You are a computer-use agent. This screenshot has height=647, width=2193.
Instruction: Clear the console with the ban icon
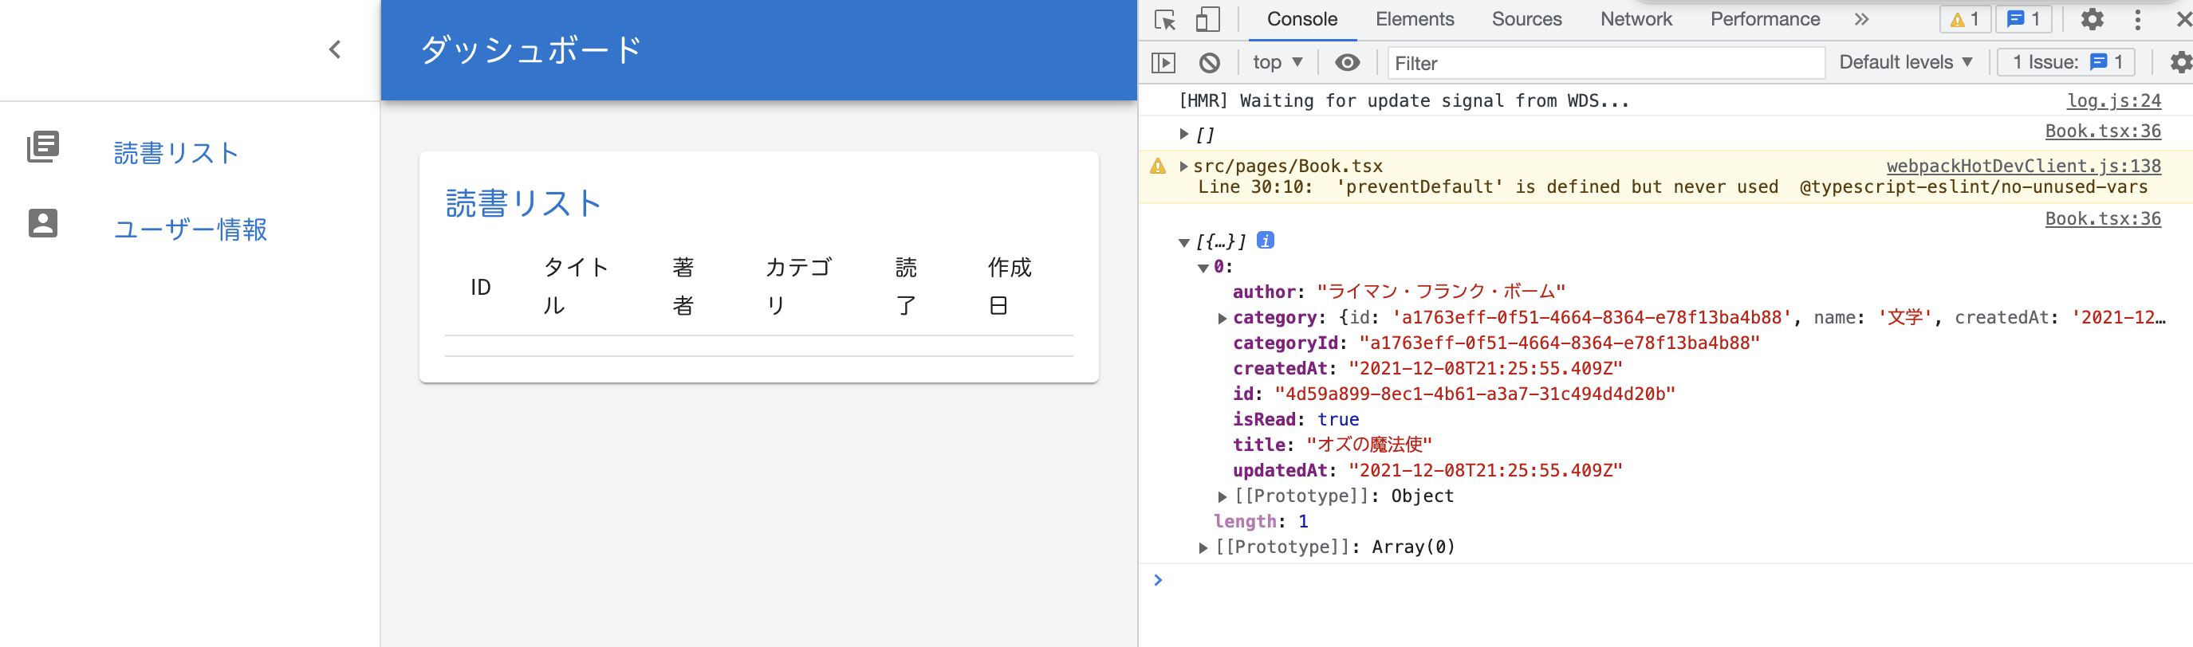[1209, 62]
